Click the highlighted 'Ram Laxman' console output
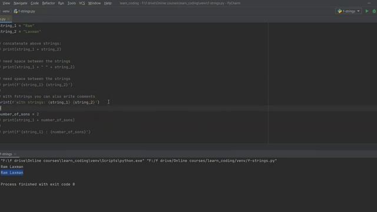 coord(12,173)
